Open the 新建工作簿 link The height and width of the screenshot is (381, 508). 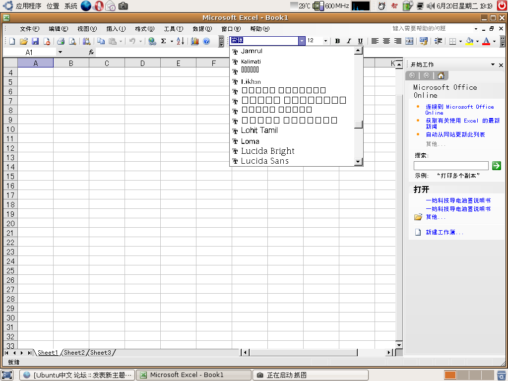[444, 232]
